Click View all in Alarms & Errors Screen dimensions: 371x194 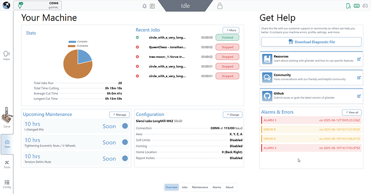point(352,113)
